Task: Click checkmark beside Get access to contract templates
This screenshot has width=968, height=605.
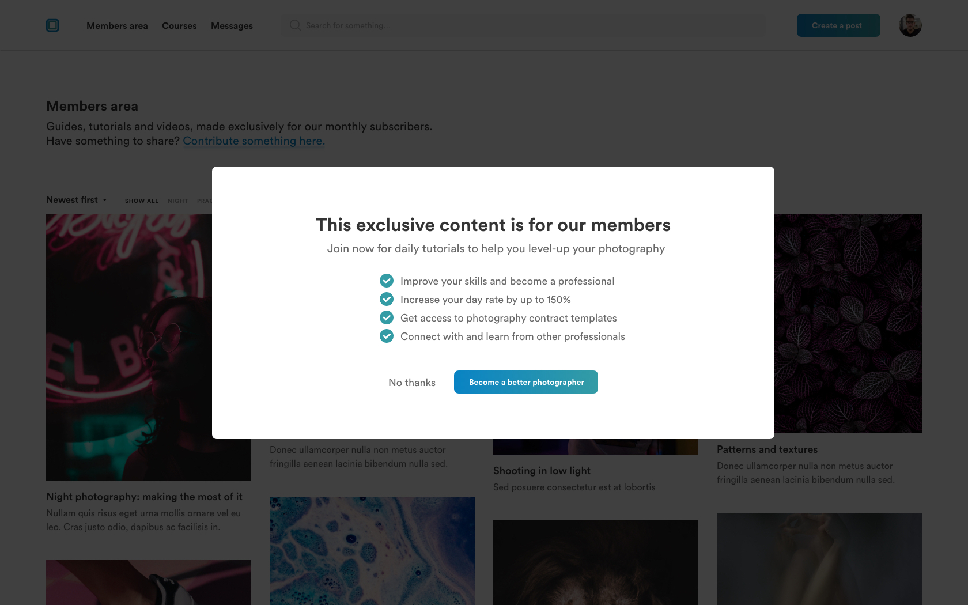Action: 387,317
